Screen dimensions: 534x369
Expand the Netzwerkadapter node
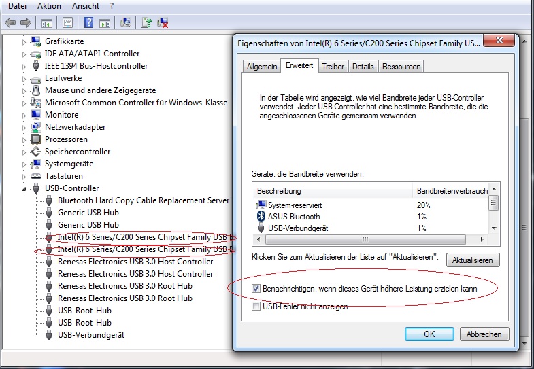pyautogui.click(x=24, y=128)
